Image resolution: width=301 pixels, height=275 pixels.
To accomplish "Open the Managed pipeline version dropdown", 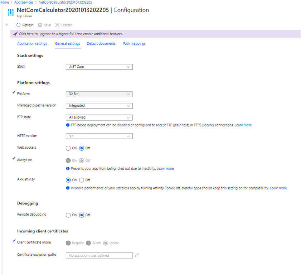I will click(x=99, y=106).
